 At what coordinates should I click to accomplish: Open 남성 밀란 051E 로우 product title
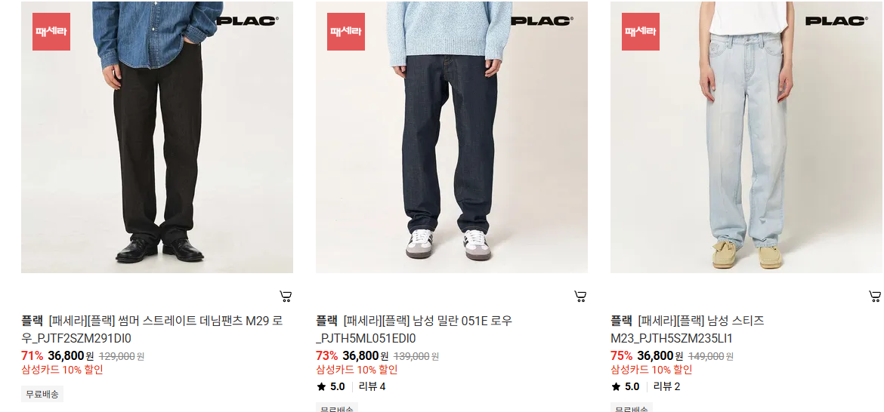[x=414, y=330]
